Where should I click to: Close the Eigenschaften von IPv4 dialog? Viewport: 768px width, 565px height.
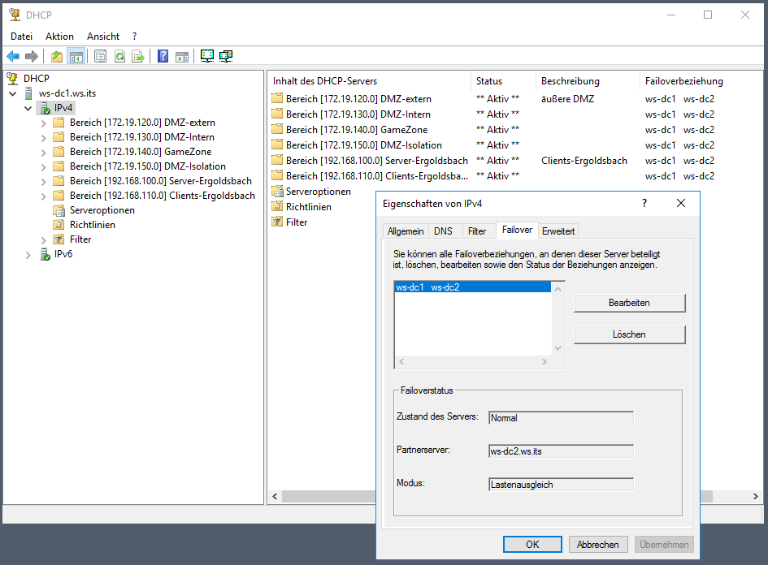click(681, 203)
